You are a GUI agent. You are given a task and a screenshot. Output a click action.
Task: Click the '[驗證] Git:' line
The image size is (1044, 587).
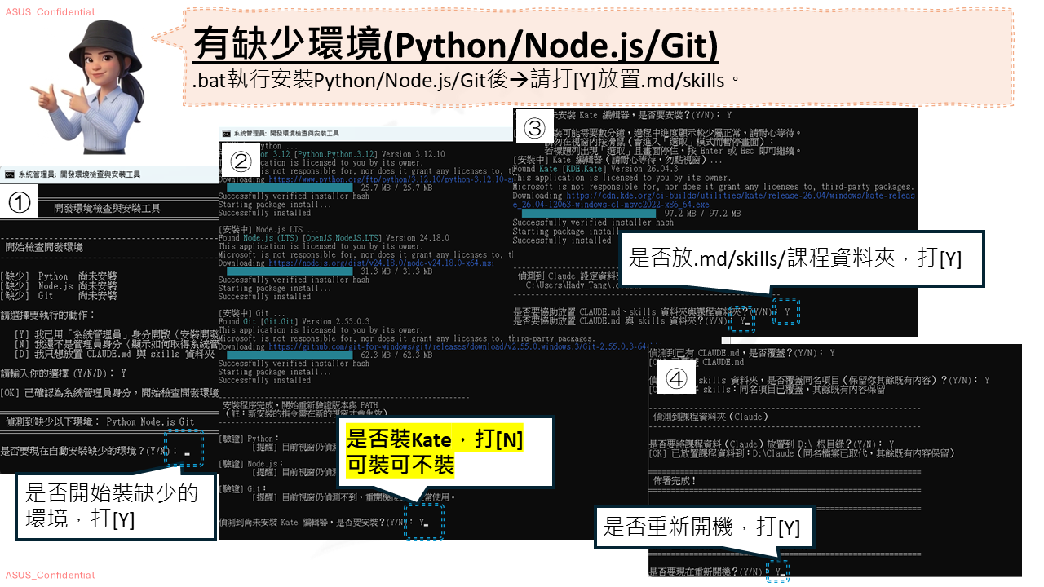tap(243, 488)
